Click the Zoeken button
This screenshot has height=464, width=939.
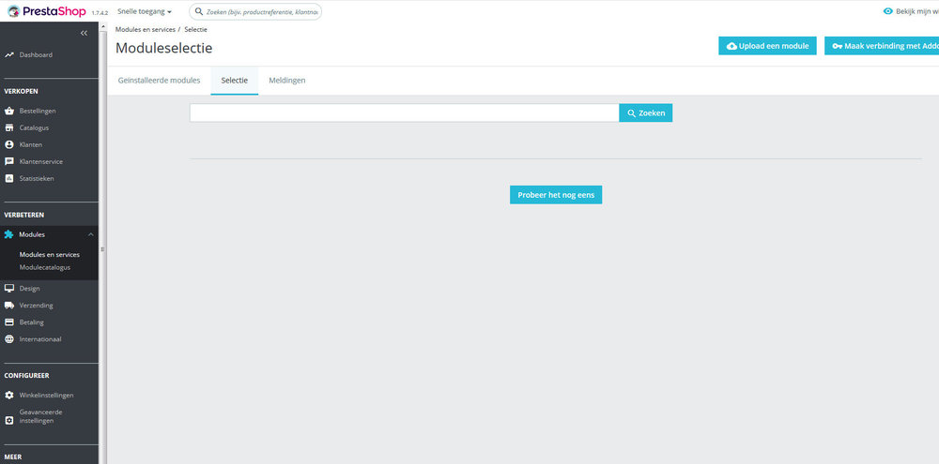(x=646, y=113)
